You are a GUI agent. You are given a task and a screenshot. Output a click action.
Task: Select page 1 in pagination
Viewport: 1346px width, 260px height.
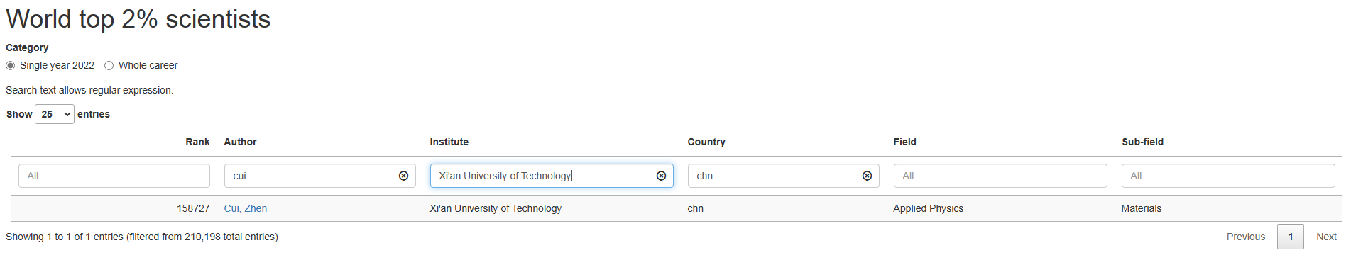1291,237
